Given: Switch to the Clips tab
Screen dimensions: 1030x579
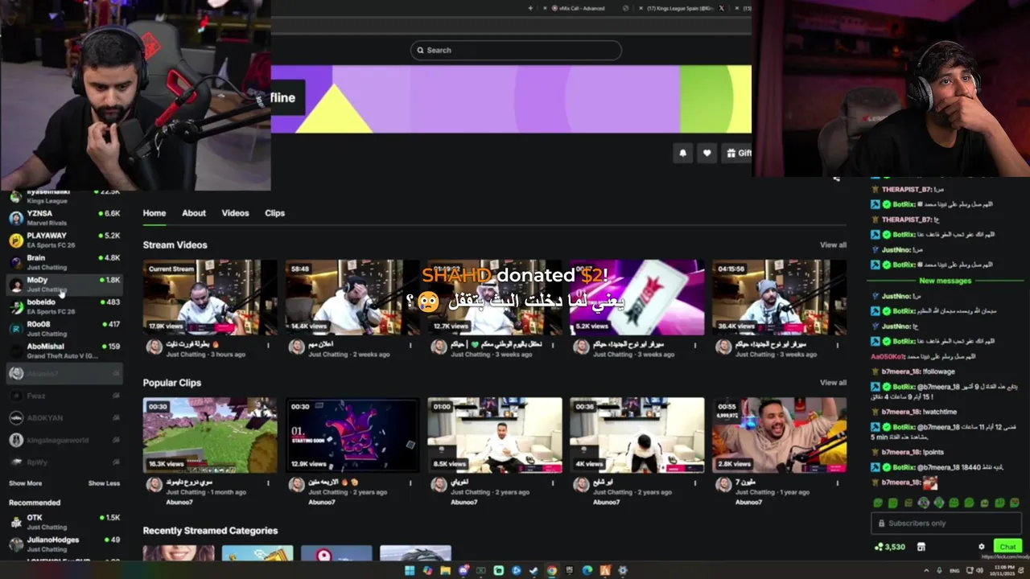Looking at the screenshot, I should pyautogui.click(x=275, y=213).
